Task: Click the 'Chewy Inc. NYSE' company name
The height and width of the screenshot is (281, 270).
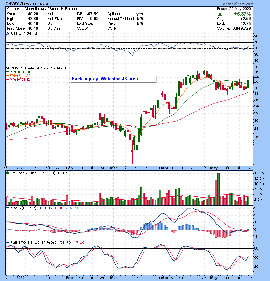Action: pos(34,4)
